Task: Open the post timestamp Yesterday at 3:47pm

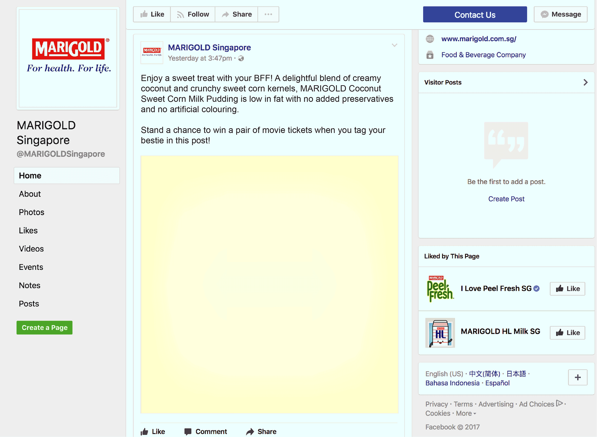Action: [200, 58]
